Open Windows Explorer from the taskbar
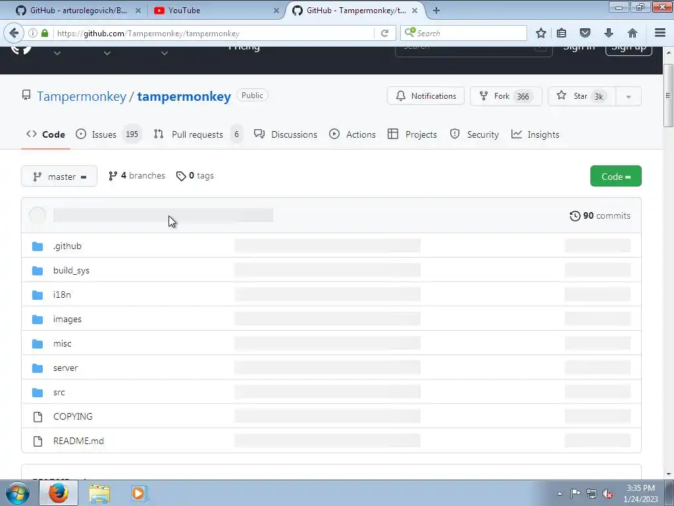The width and height of the screenshot is (674, 506). [x=99, y=493]
